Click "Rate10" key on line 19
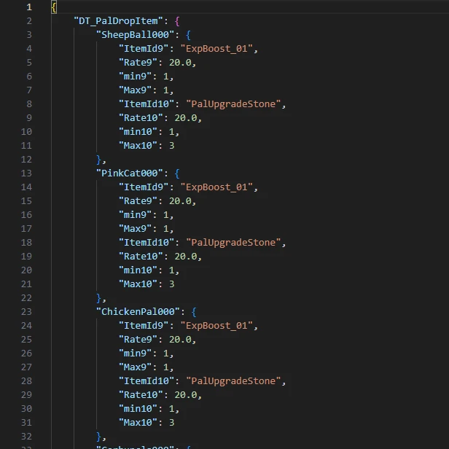This screenshot has width=449, height=449. click(x=141, y=257)
